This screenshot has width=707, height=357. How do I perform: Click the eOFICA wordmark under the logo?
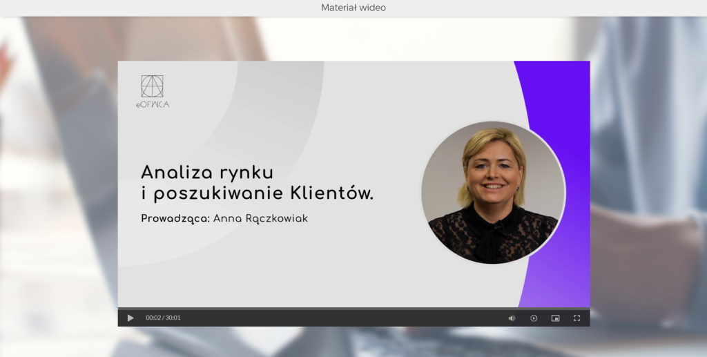(x=152, y=104)
